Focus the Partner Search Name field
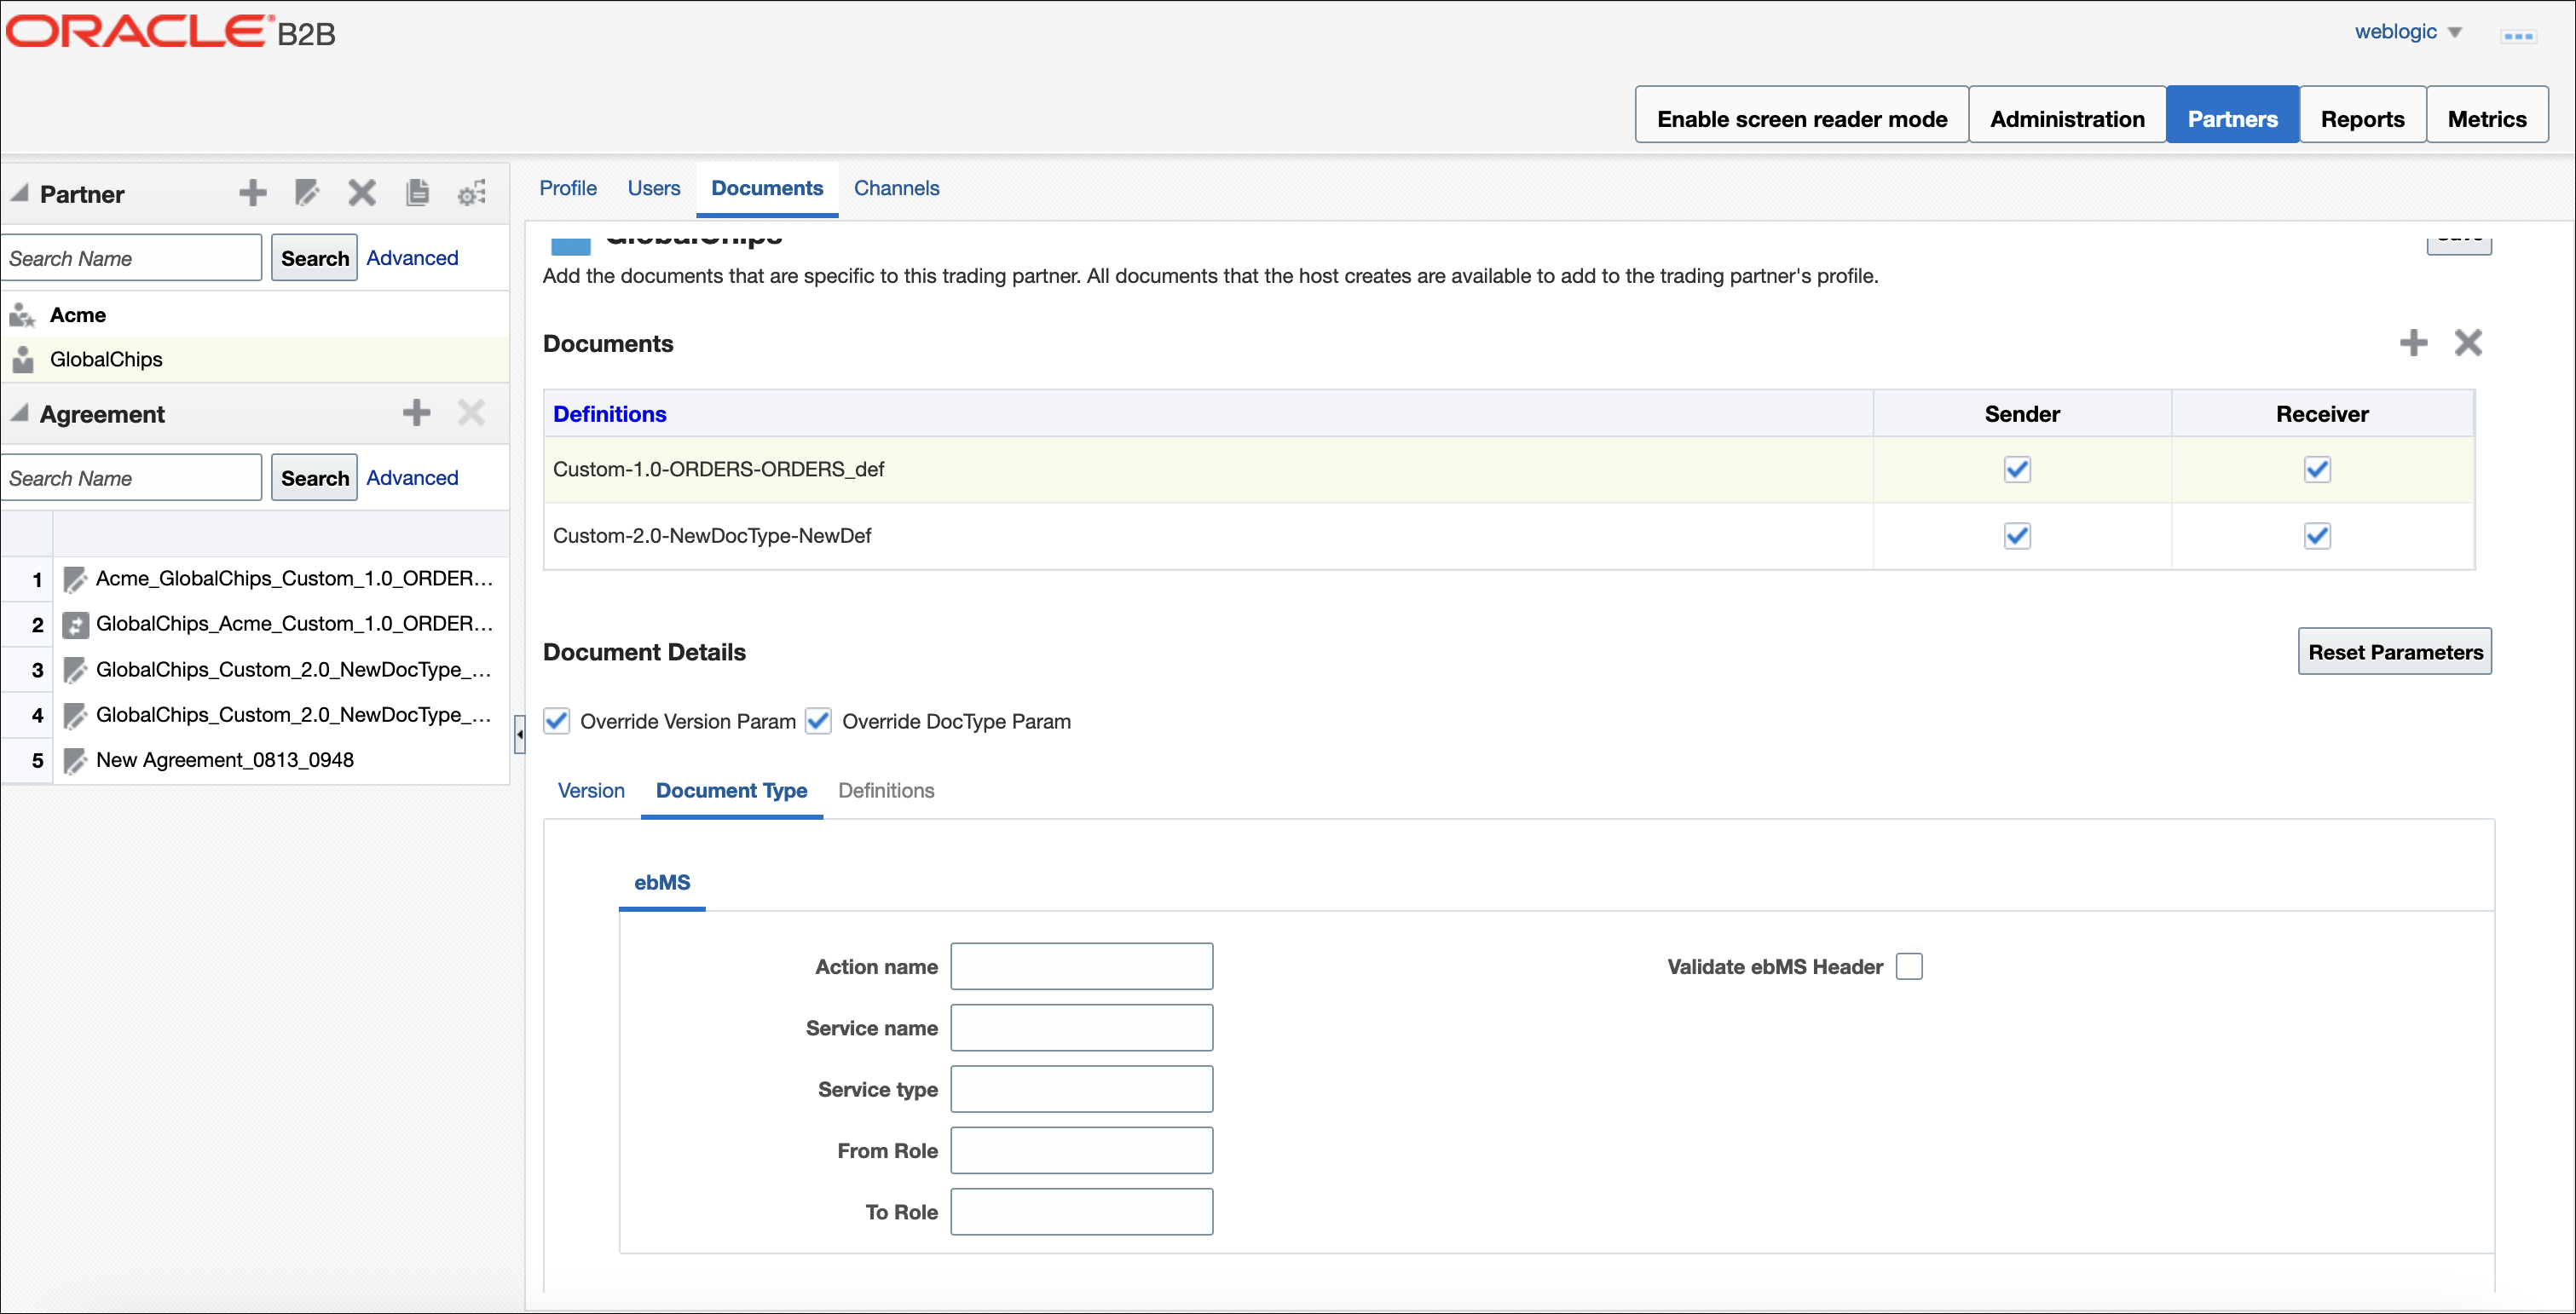The image size is (2576, 1314). 131,258
